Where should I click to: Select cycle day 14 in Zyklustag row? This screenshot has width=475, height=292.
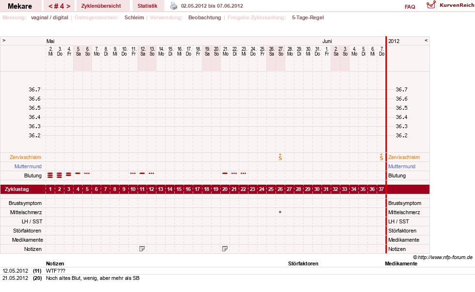(169, 189)
